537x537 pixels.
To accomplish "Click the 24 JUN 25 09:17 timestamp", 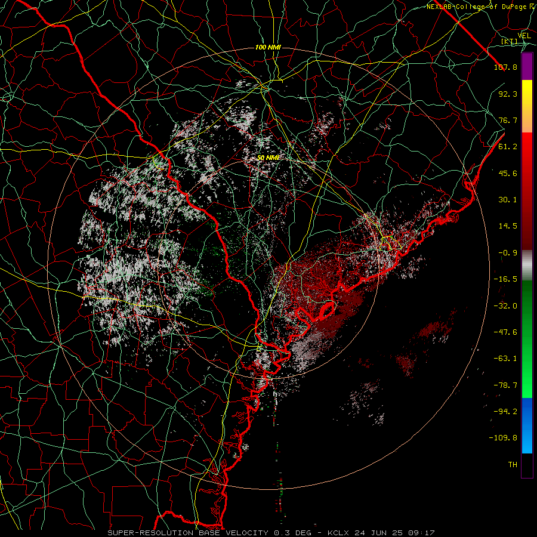I will click(x=393, y=533).
